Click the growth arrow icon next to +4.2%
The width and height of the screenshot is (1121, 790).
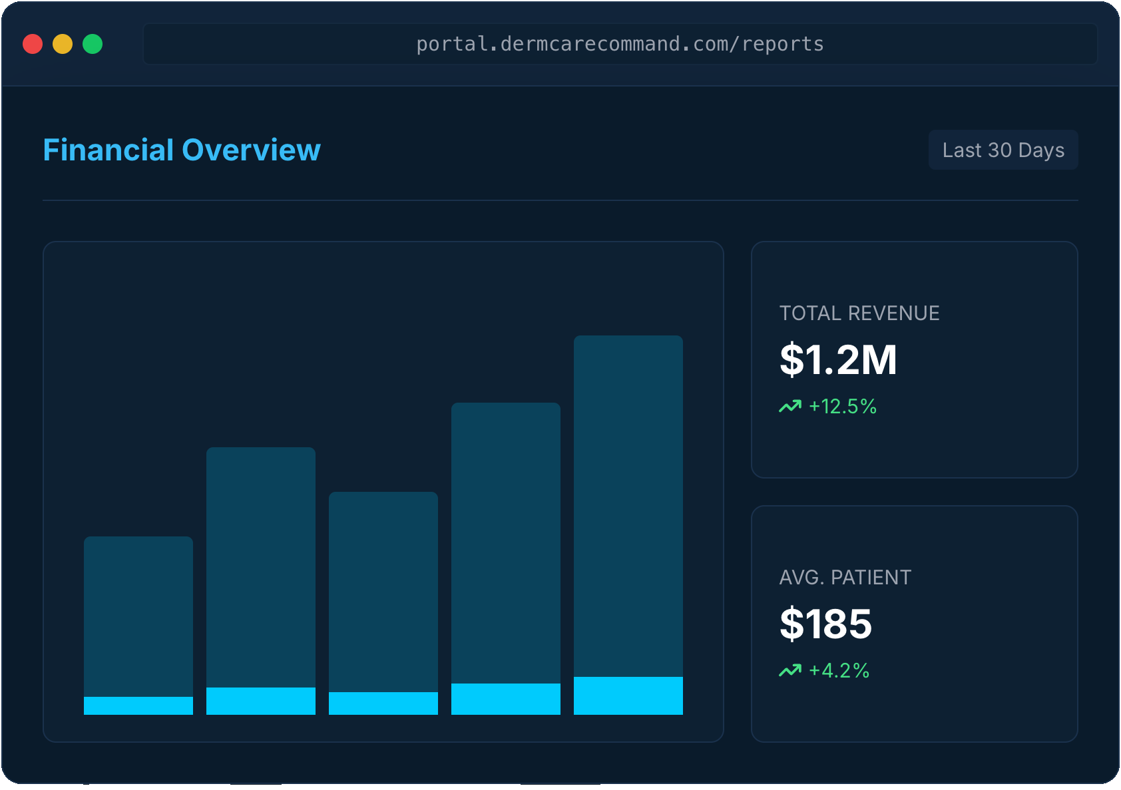click(790, 670)
